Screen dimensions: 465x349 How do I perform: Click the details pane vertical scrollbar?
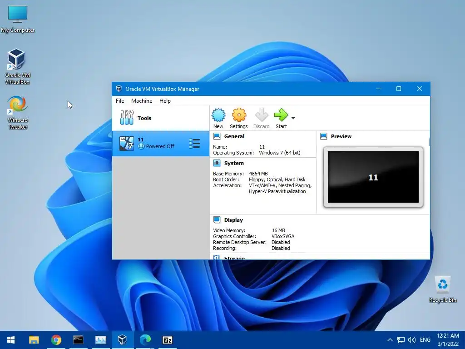click(x=429, y=142)
